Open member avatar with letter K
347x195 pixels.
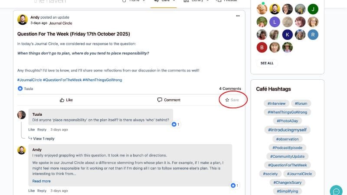coord(287,35)
